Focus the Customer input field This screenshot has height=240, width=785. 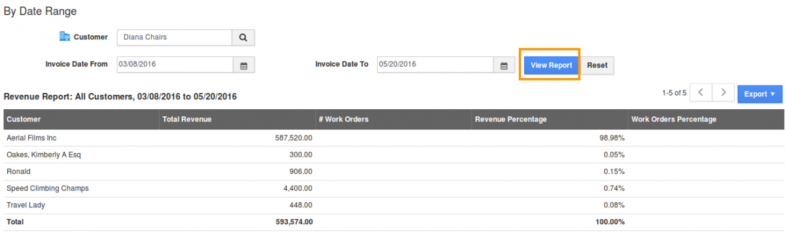[175, 38]
